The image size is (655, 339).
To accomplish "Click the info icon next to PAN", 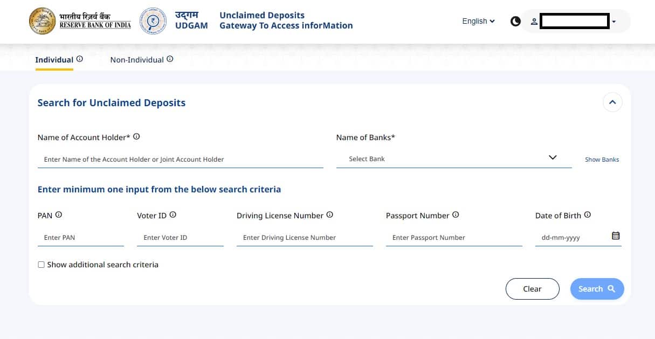I will [x=59, y=214].
